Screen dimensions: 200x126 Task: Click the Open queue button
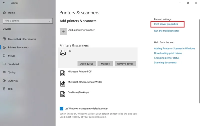tap(86, 64)
